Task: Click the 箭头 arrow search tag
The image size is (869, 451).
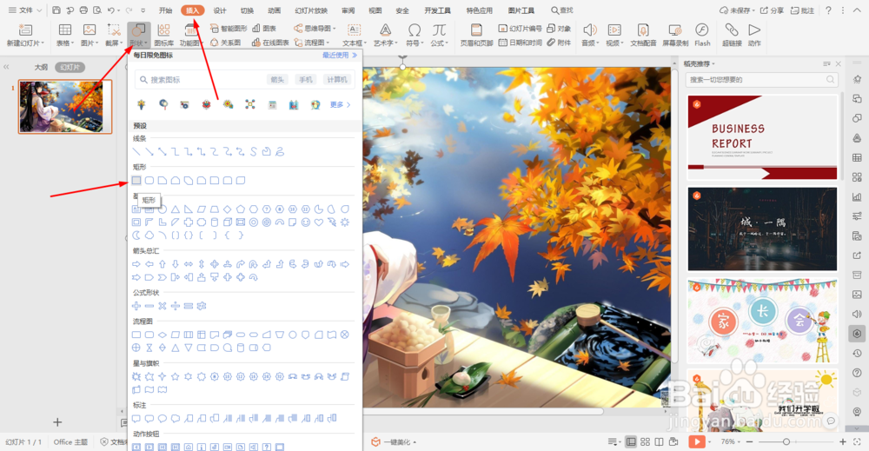Action: 278,80
